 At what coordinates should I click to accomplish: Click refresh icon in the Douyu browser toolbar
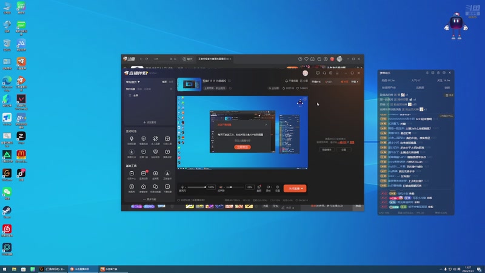147,59
